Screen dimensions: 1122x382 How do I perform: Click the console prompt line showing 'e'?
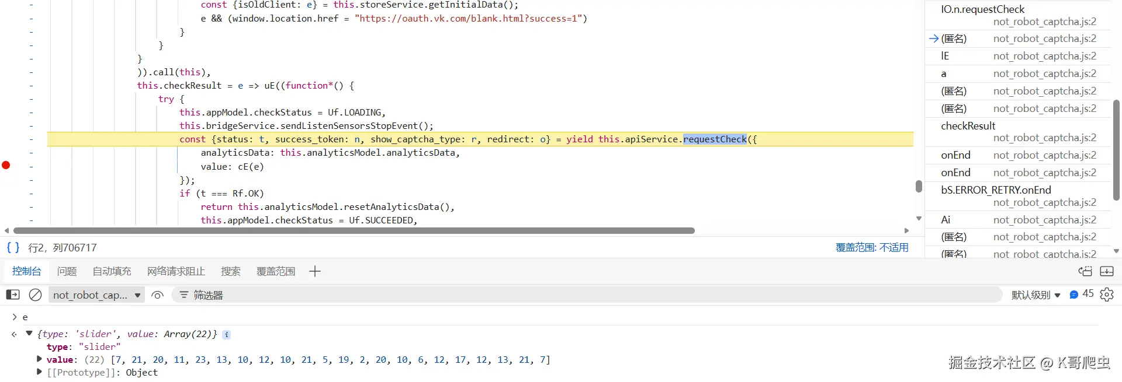point(25,317)
